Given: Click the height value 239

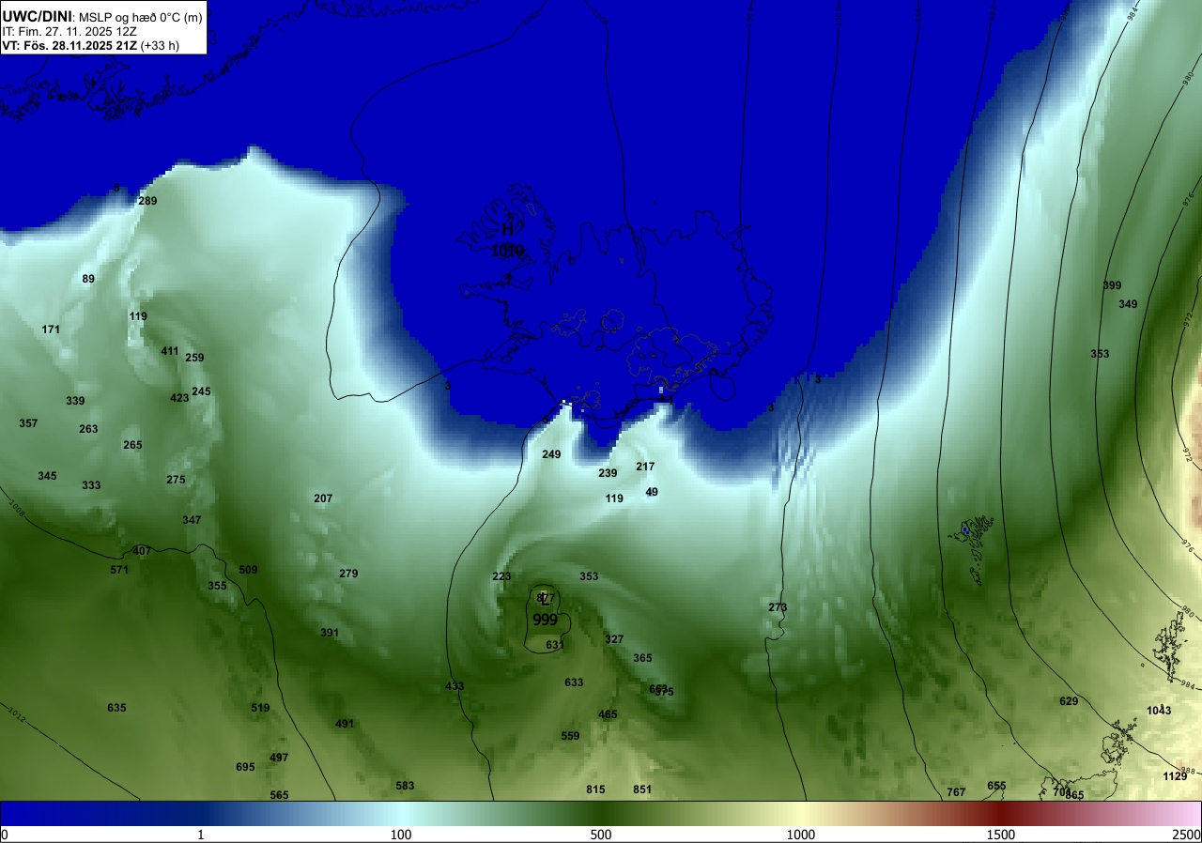Looking at the screenshot, I should coord(608,473).
